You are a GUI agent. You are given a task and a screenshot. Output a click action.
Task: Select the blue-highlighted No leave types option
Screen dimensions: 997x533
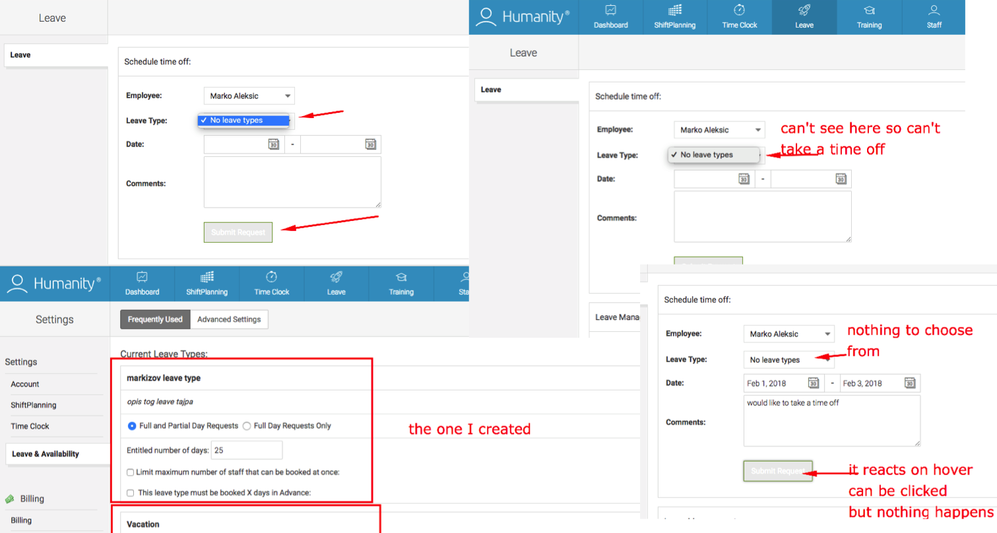coord(243,120)
